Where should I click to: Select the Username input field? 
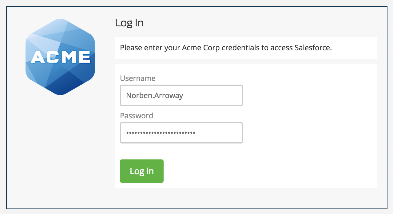click(x=181, y=95)
